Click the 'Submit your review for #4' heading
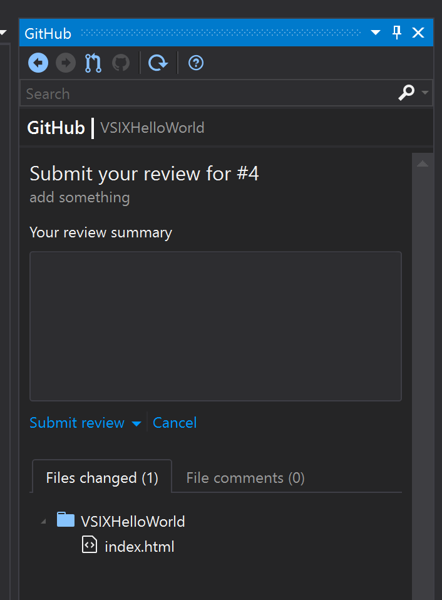Screen dimensions: 442x600 pyautogui.click(x=145, y=173)
